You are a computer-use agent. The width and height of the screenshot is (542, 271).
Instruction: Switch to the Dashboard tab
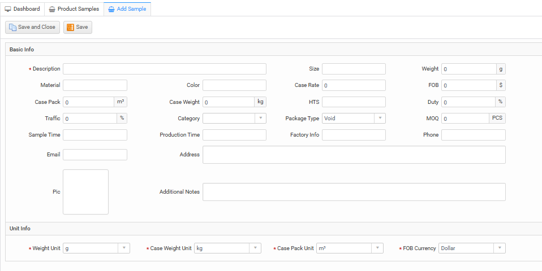(23, 9)
